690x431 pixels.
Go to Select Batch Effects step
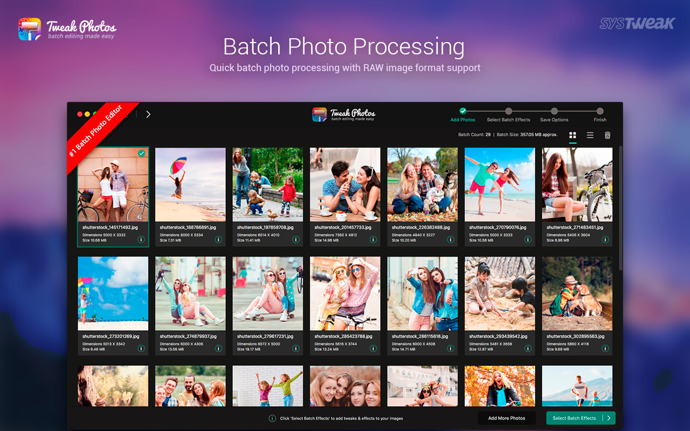point(508,112)
